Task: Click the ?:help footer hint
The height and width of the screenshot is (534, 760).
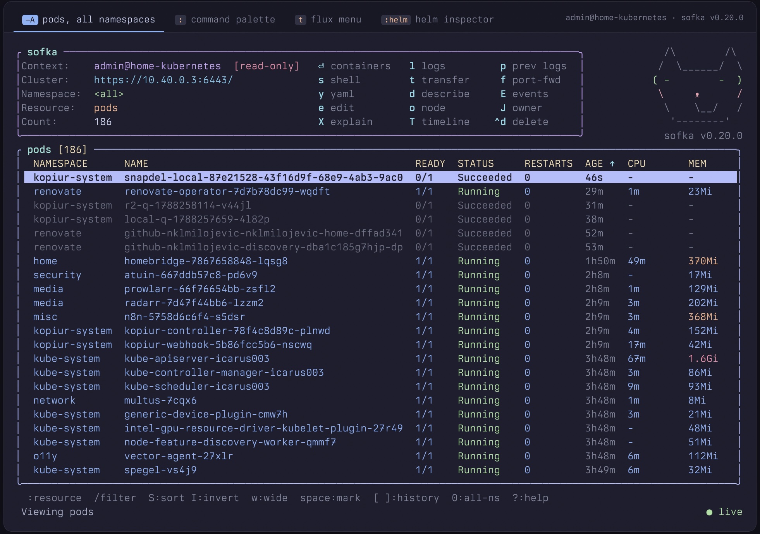Action: coord(530,498)
